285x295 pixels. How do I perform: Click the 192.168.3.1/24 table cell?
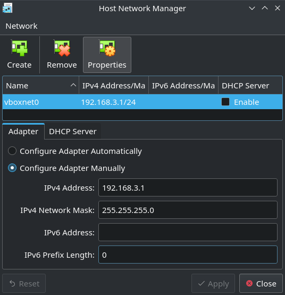point(108,102)
